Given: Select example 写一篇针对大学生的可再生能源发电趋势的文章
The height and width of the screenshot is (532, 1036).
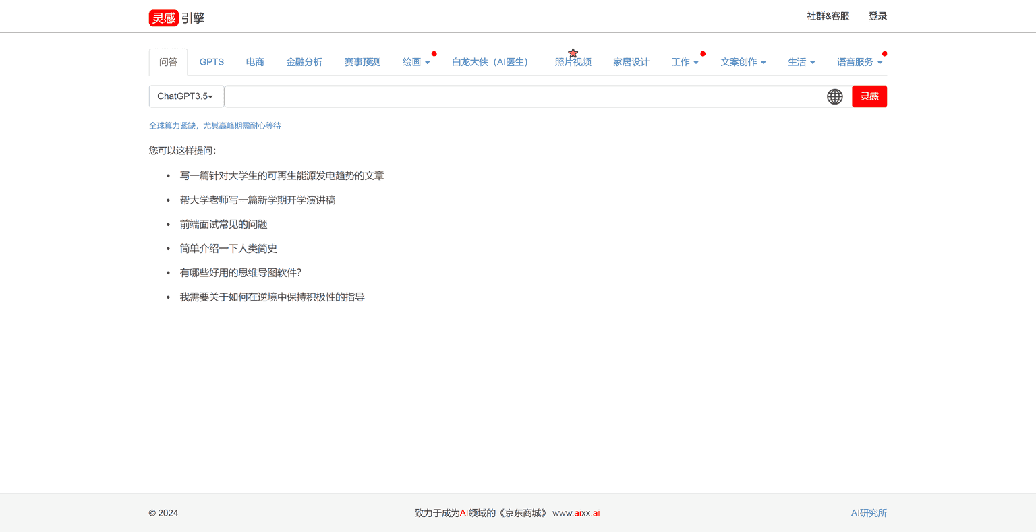Looking at the screenshot, I should [282, 176].
